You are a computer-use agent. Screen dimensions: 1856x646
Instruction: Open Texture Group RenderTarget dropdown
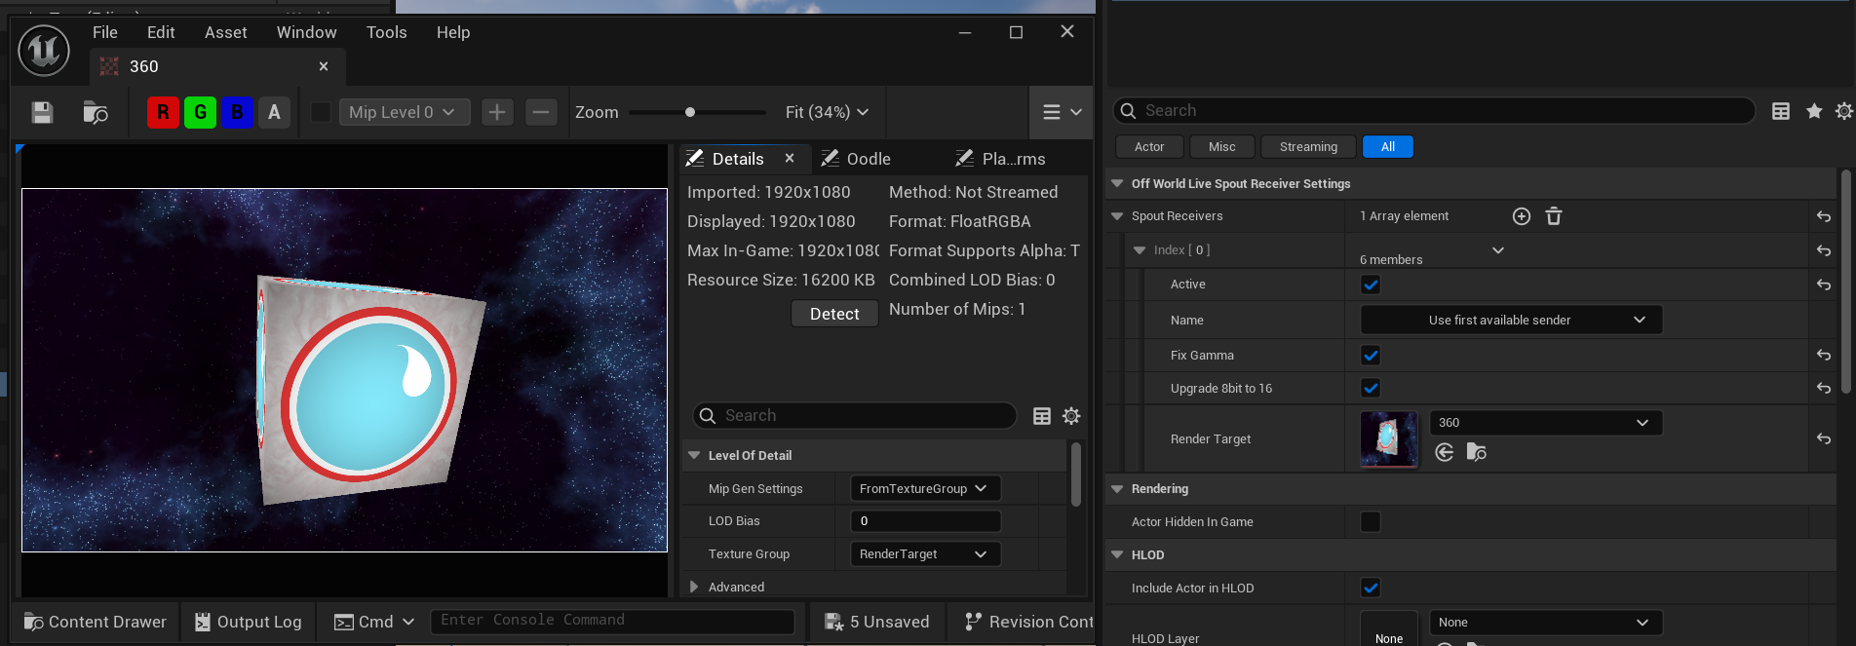(x=925, y=553)
